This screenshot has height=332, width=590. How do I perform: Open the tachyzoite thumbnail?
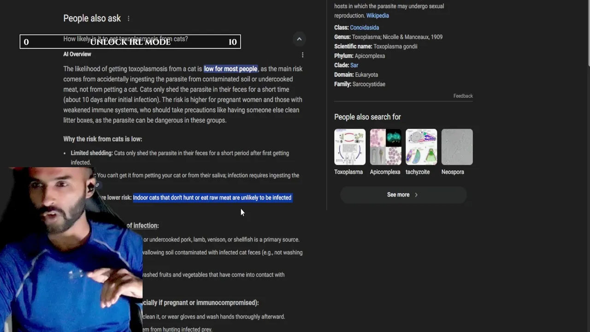pyautogui.click(x=421, y=147)
